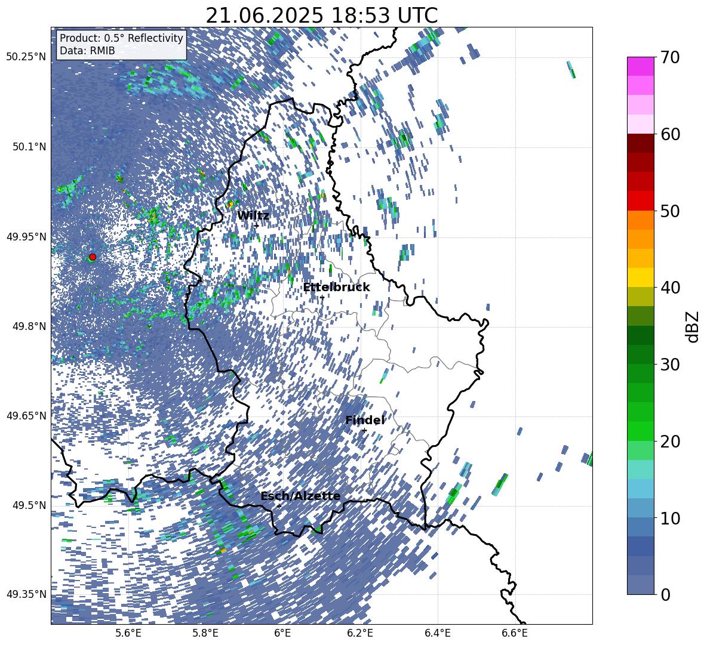Screen dimensions: 707x645
Task: Click the cross marker at Wiltz
Action: tap(256, 226)
